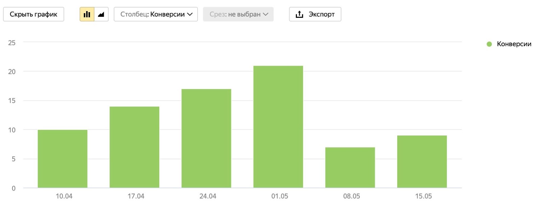Switch to area chart view icon
541x208 pixels.
(101, 14)
